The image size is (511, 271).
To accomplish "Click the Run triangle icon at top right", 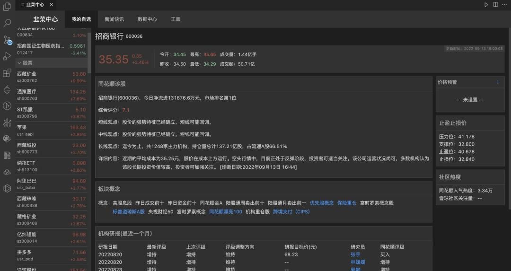I will (486, 5).
